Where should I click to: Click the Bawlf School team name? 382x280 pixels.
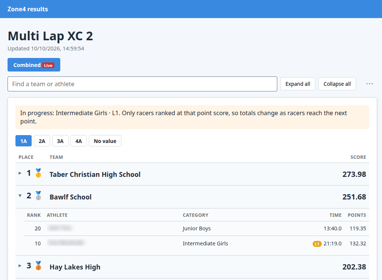pyautogui.click(x=71, y=197)
